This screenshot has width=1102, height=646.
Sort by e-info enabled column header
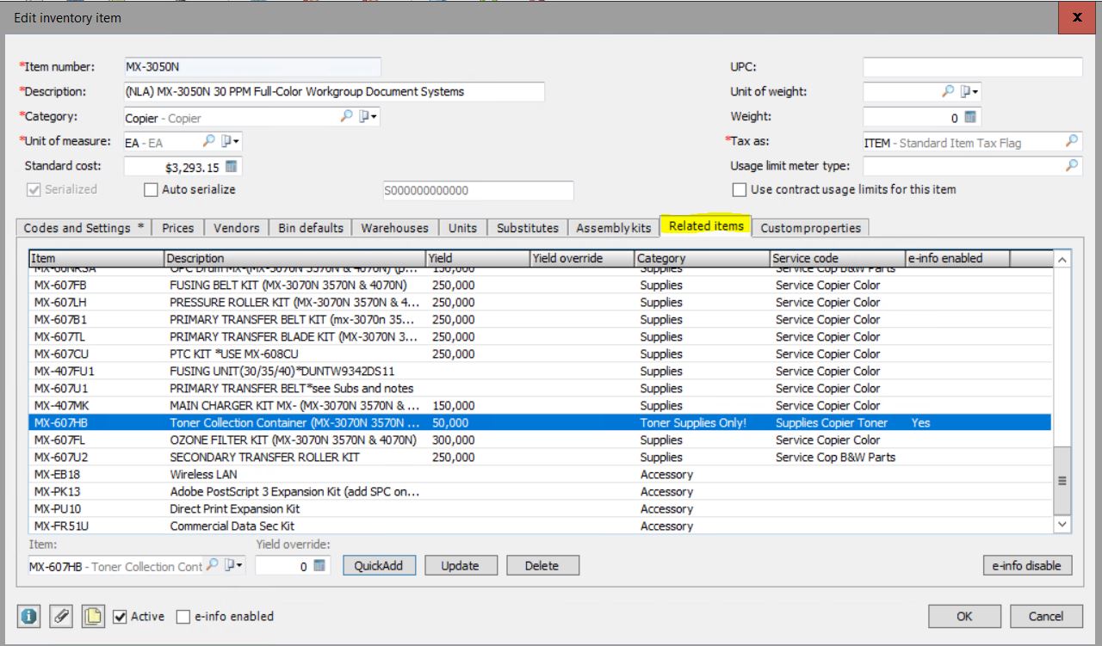click(x=957, y=258)
